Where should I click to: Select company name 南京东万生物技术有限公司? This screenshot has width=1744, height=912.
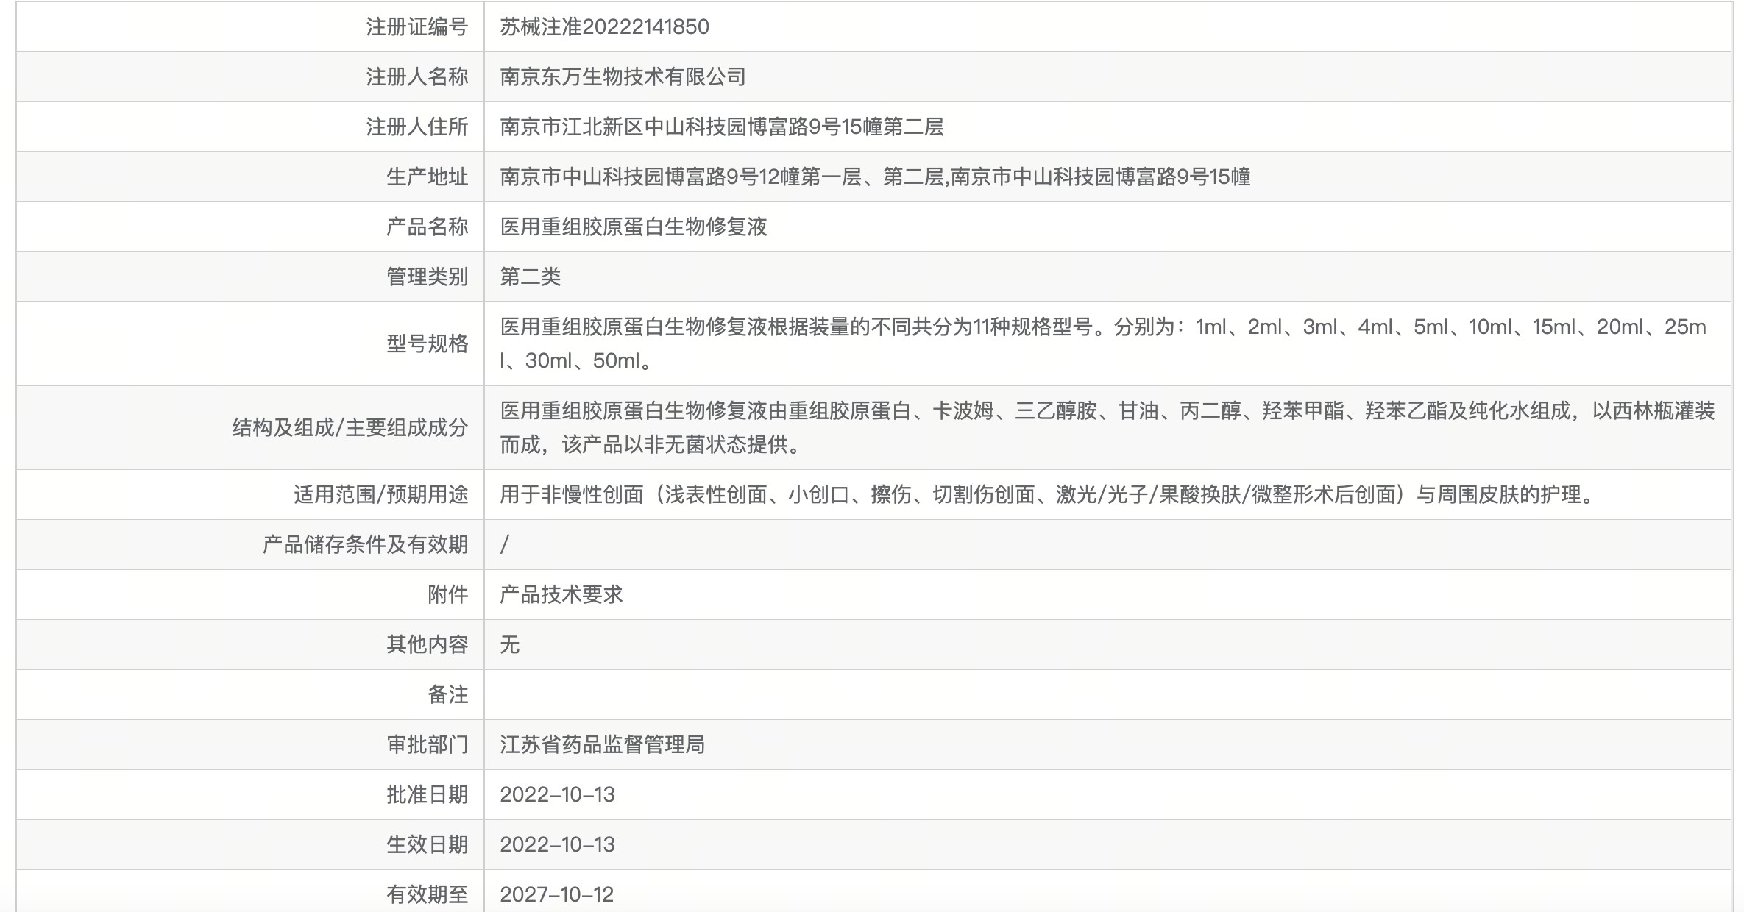[623, 76]
